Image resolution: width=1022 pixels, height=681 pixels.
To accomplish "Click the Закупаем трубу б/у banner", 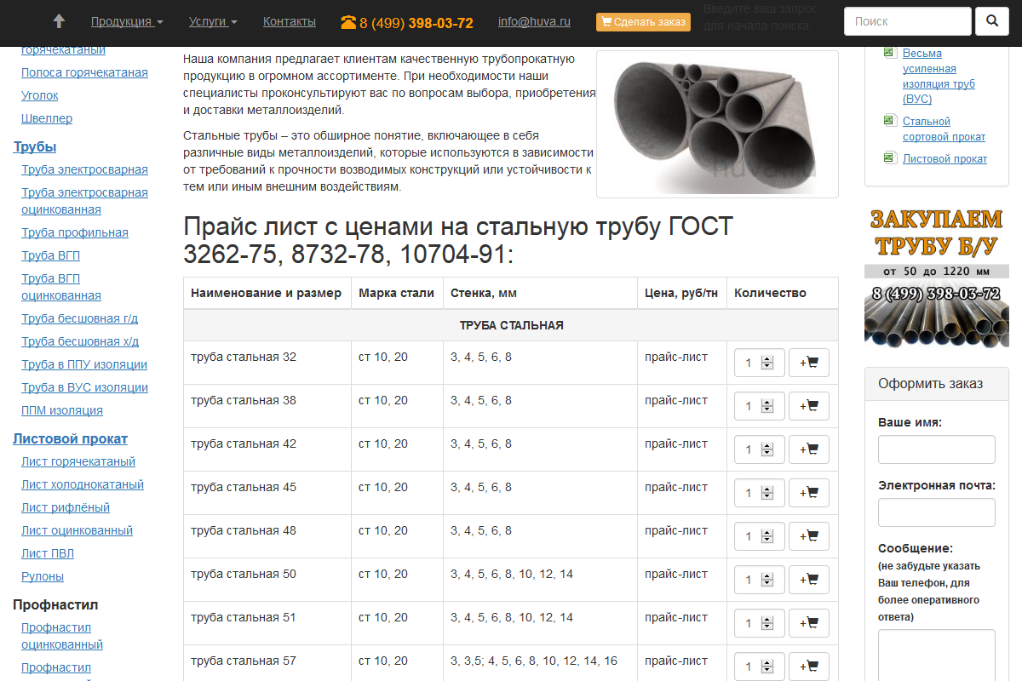I will pos(936,277).
